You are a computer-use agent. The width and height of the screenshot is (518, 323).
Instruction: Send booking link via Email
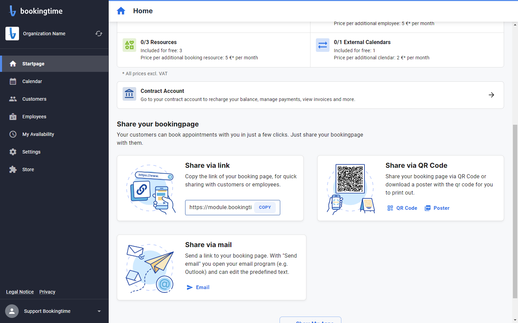tap(198, 287)
